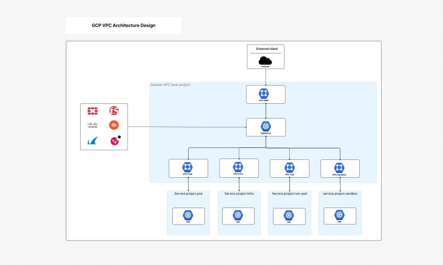Select VM icon in Service project pod
The height and width of the screenshot is (265, 443).
coord(188,215)
